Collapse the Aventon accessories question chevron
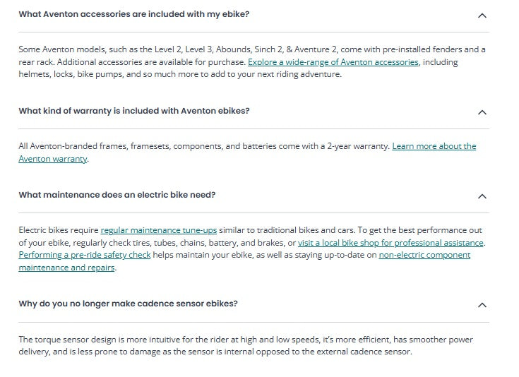The width and height of the screenshot is (519, 377). coord(482,15)
